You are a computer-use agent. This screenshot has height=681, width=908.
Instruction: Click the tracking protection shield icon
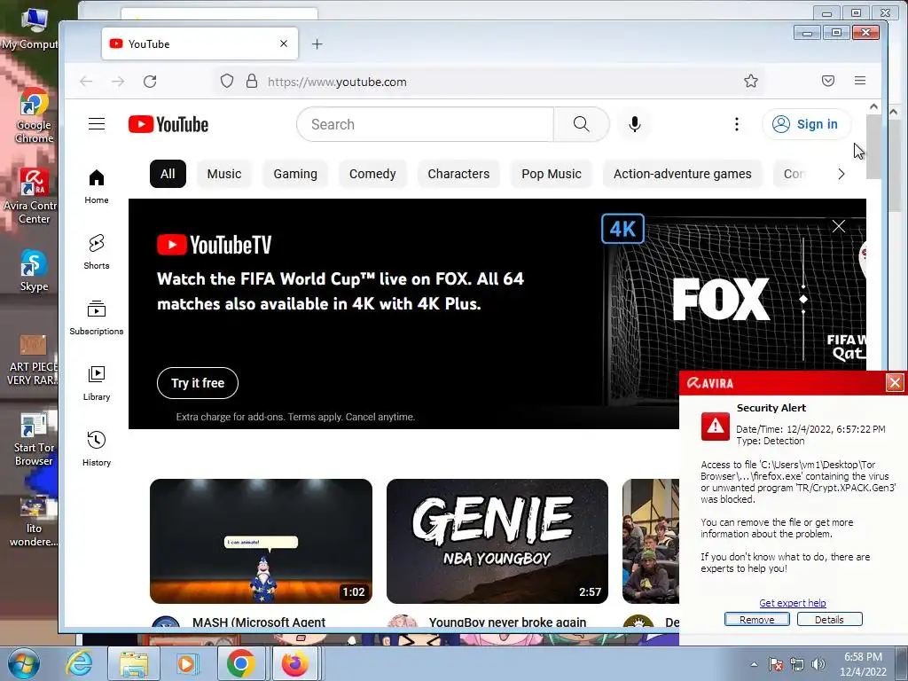227,81
